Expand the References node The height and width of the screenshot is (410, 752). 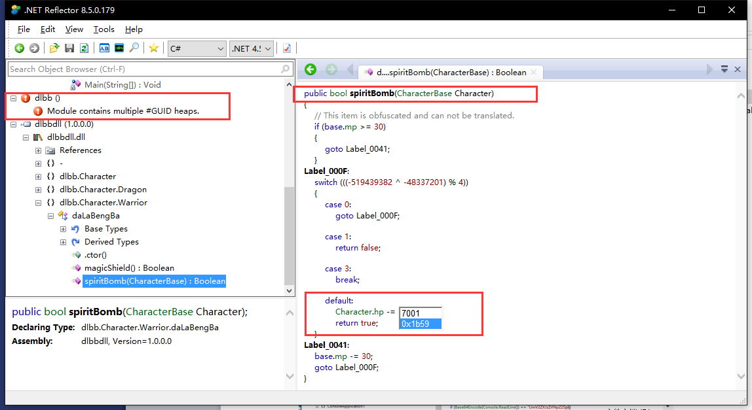[39, 150]
